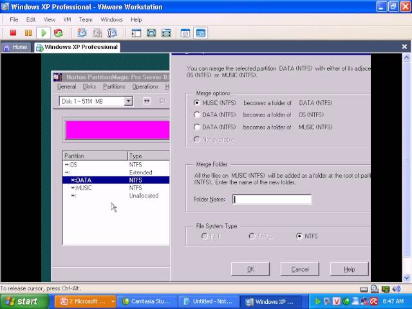The height and width of the screenshot is (309, 412).
Task: Click the Not available radio option
Action: (196, 139)
